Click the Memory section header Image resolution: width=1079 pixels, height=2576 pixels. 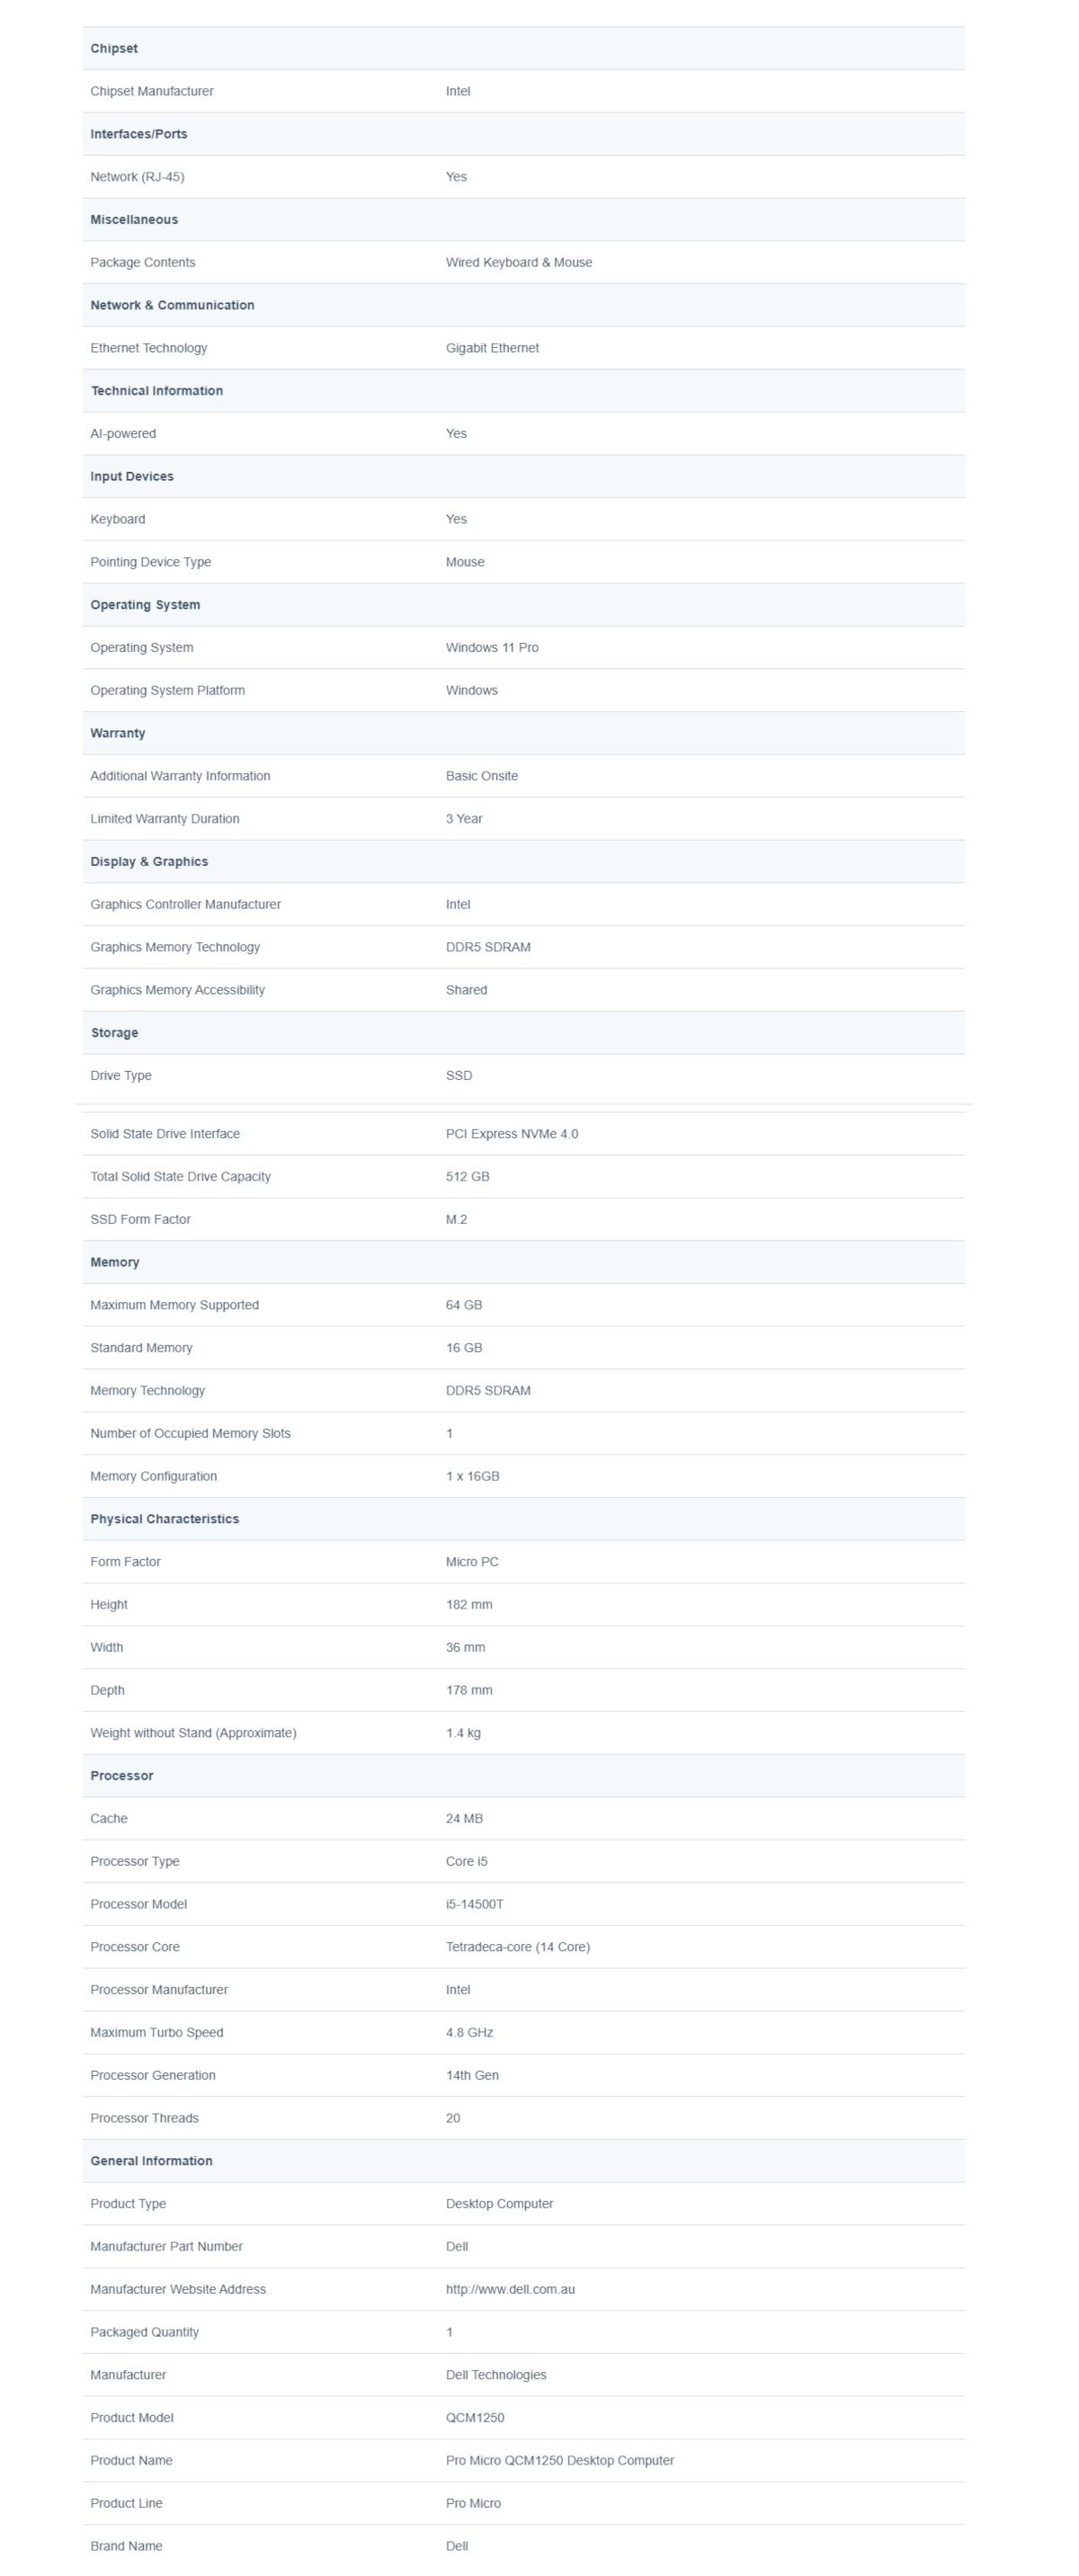115,1262
